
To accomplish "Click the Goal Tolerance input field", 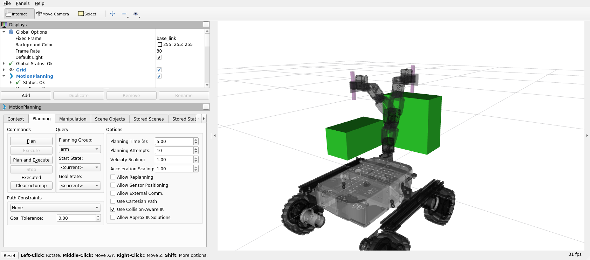I will point(76,218).
